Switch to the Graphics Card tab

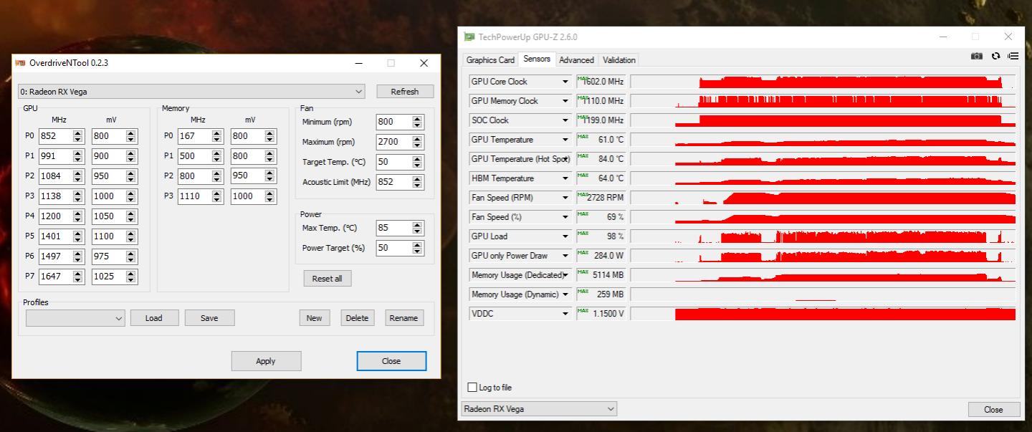[x=490, y=60]
